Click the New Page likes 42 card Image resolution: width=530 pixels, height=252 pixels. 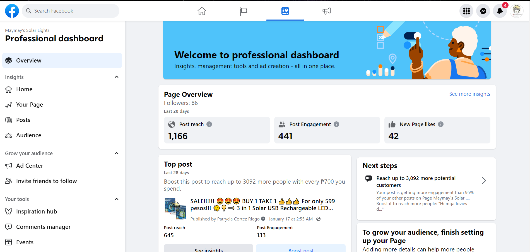pyautogui.click(x=437, y=130)
